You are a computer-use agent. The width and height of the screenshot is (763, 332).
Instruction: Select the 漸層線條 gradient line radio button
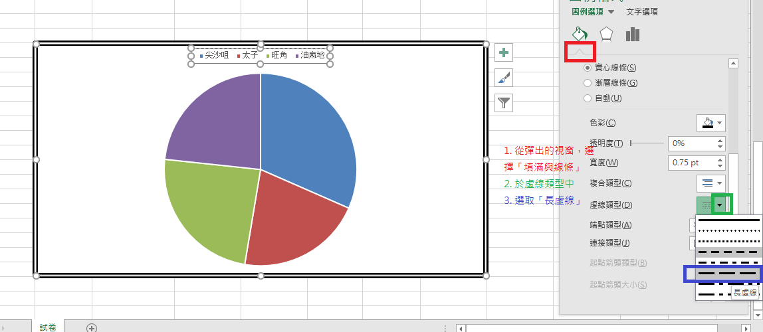[x=588, y=82]
